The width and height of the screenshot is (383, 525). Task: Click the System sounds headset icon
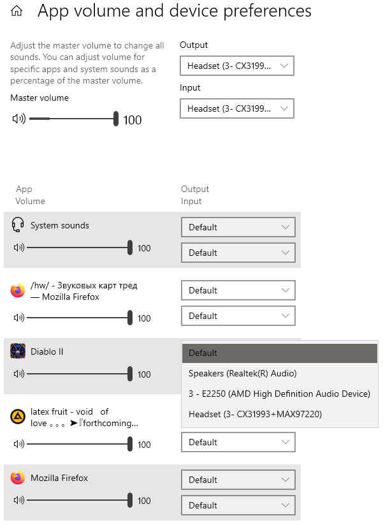pyautogui.click(x=18, y=225)
